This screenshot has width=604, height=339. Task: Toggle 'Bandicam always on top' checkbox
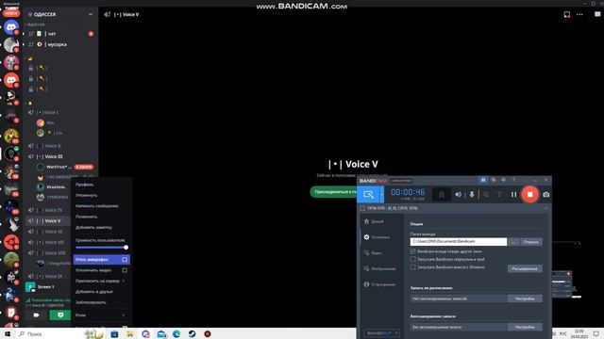(x=412, y=251)
